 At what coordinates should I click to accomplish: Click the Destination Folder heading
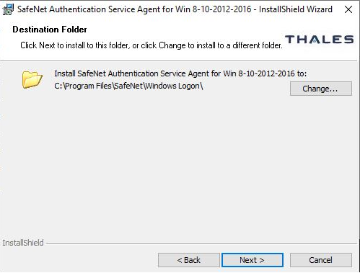[50, 30]
